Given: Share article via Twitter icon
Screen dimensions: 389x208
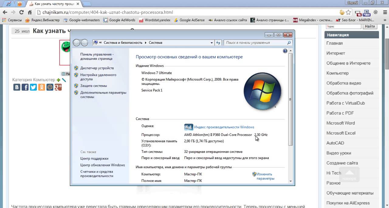Looking at the screenshot, I should [x=33, y=87].
